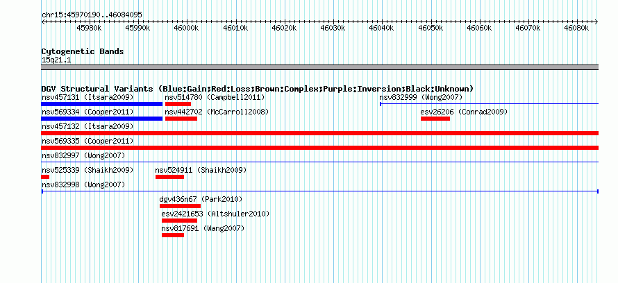Click the red nsv817691 loss bar
The height and width of the screenshot is (283, 618).
[173, 235]
